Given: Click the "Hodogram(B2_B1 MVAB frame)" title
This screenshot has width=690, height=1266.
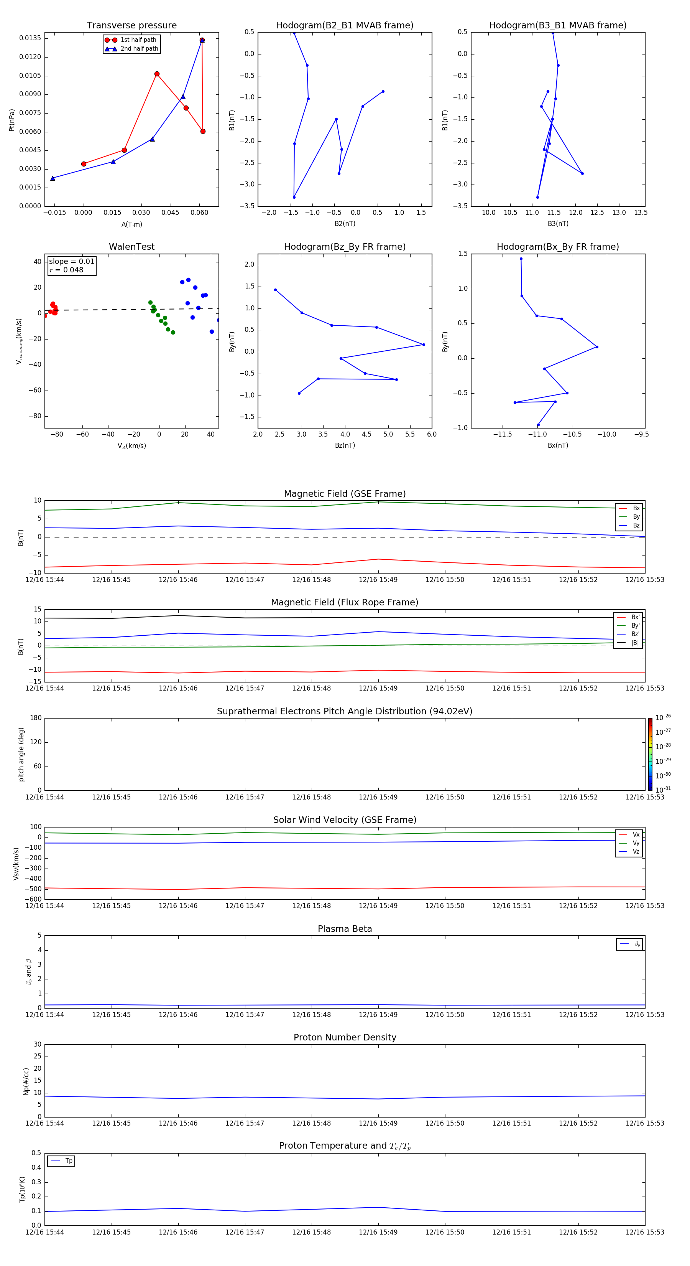Looking at the screenshot, I should [345, 26].
